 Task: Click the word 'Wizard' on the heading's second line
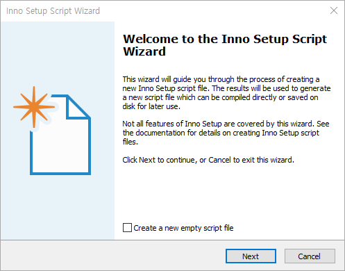(144, 51)
